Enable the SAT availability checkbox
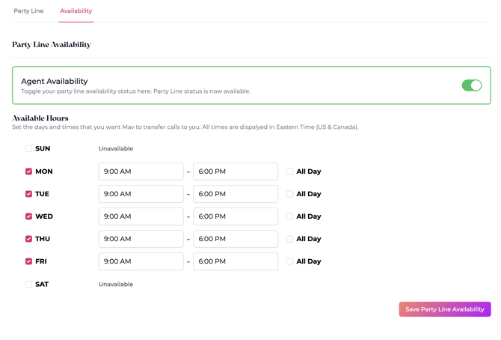501x340 pixels. click(x=29, y=285)
